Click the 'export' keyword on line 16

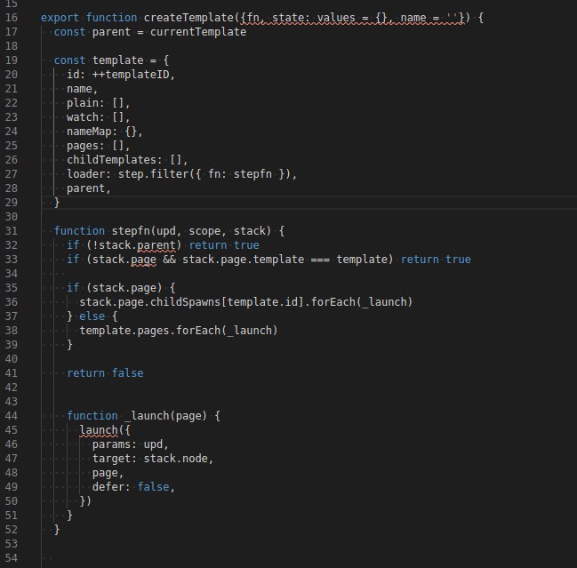[x=60, y=18]
